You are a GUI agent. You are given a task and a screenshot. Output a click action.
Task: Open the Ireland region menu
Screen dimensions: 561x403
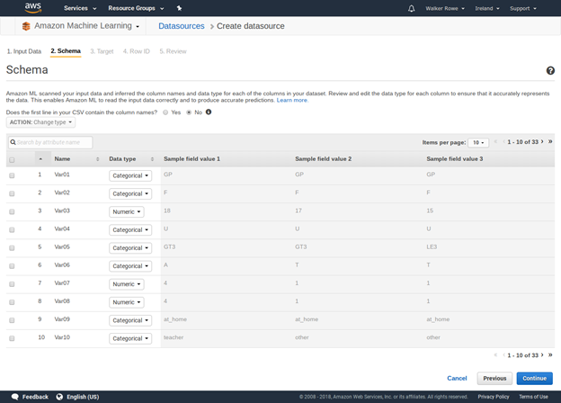[x=487, y=8]
